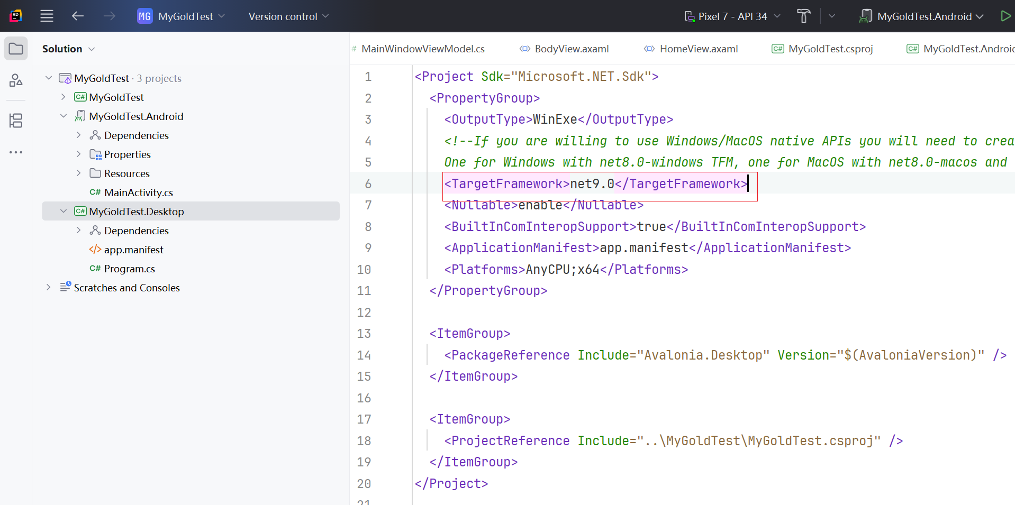The height and width of the screenshot is (505, 1015).
Task: Open the Pixel 7 - API 34 device dropdown
Action: pos(732,16)
